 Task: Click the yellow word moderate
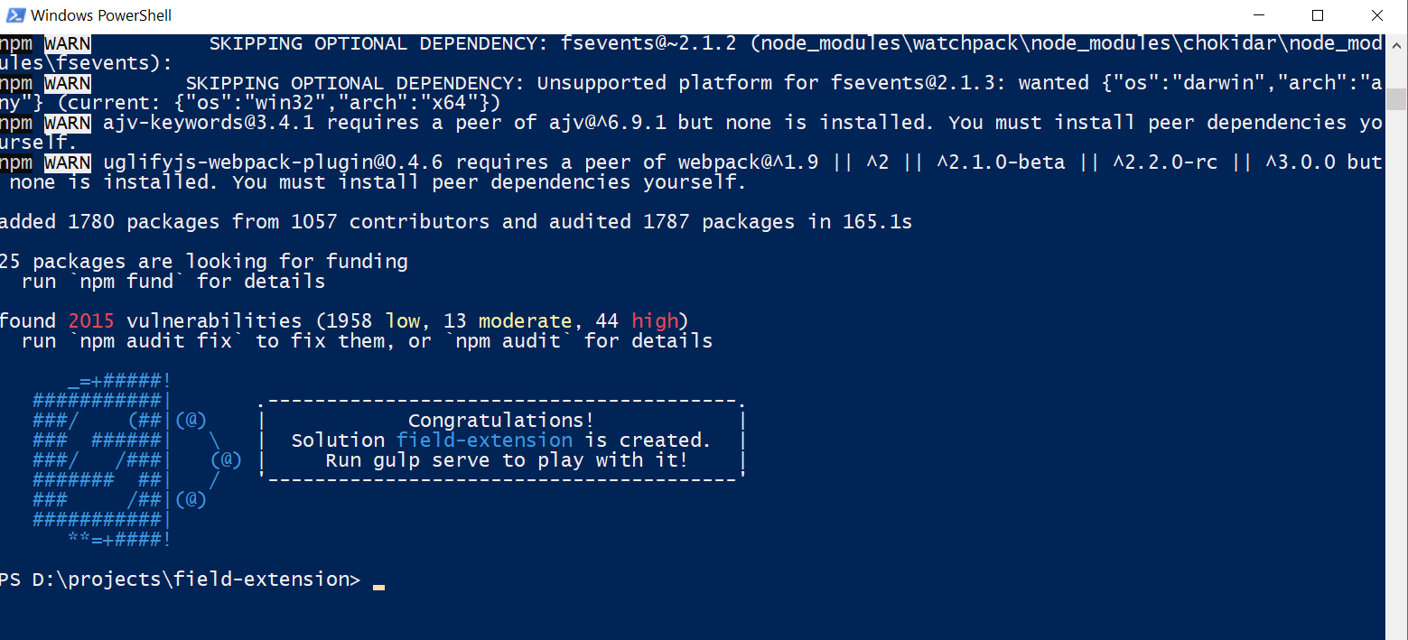(525, 321)
